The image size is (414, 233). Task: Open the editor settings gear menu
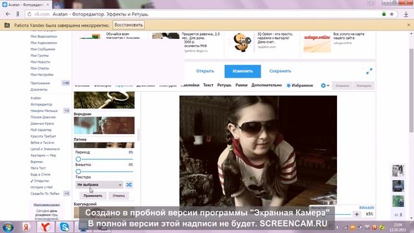(x=325, y=85)
